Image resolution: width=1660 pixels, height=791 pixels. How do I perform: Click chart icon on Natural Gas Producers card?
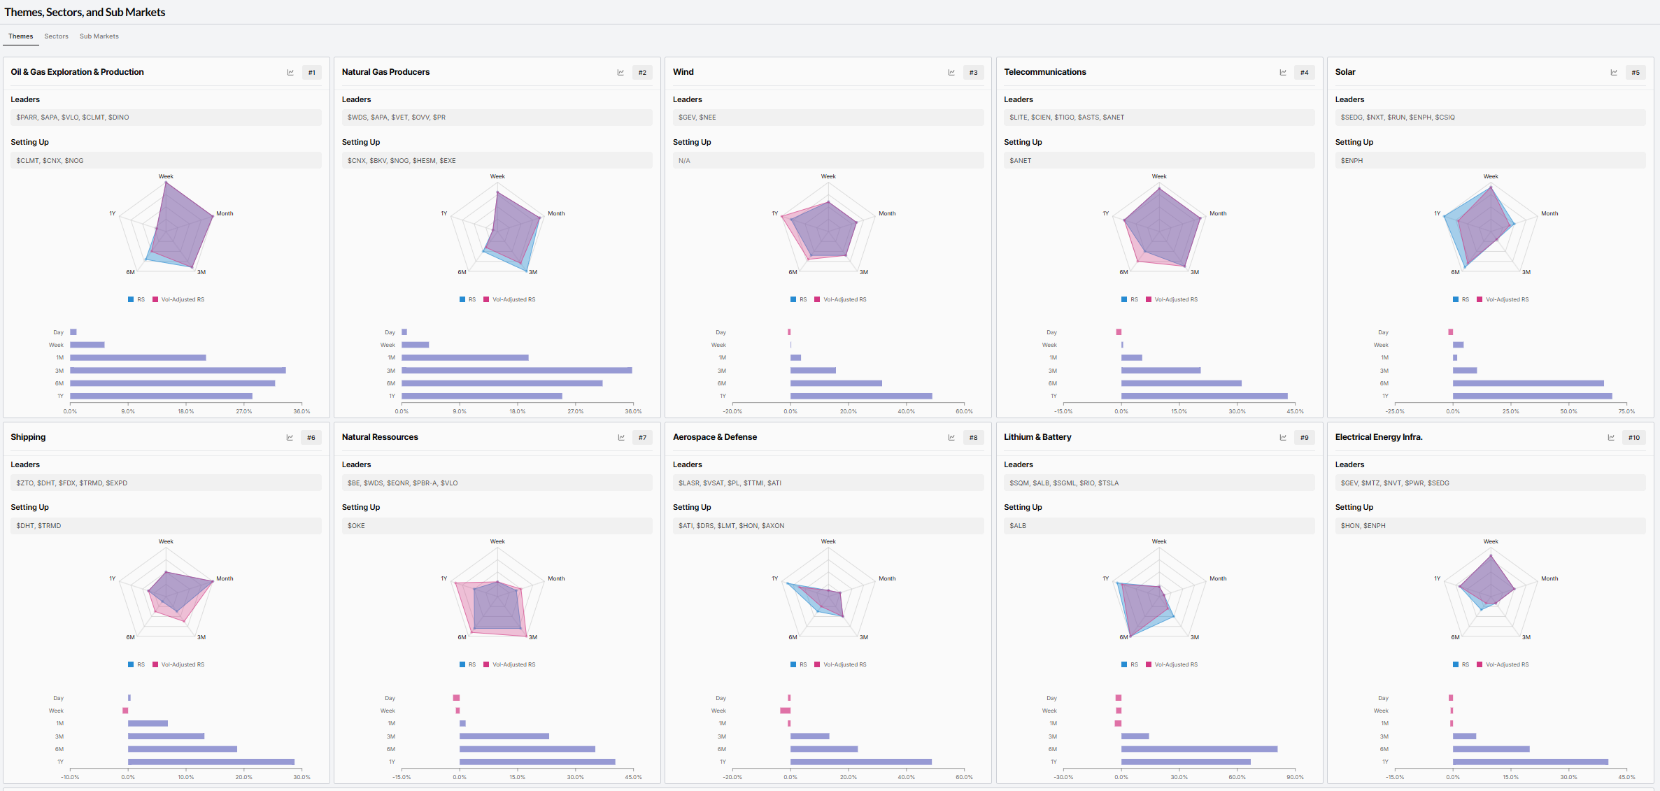(620, 73)
